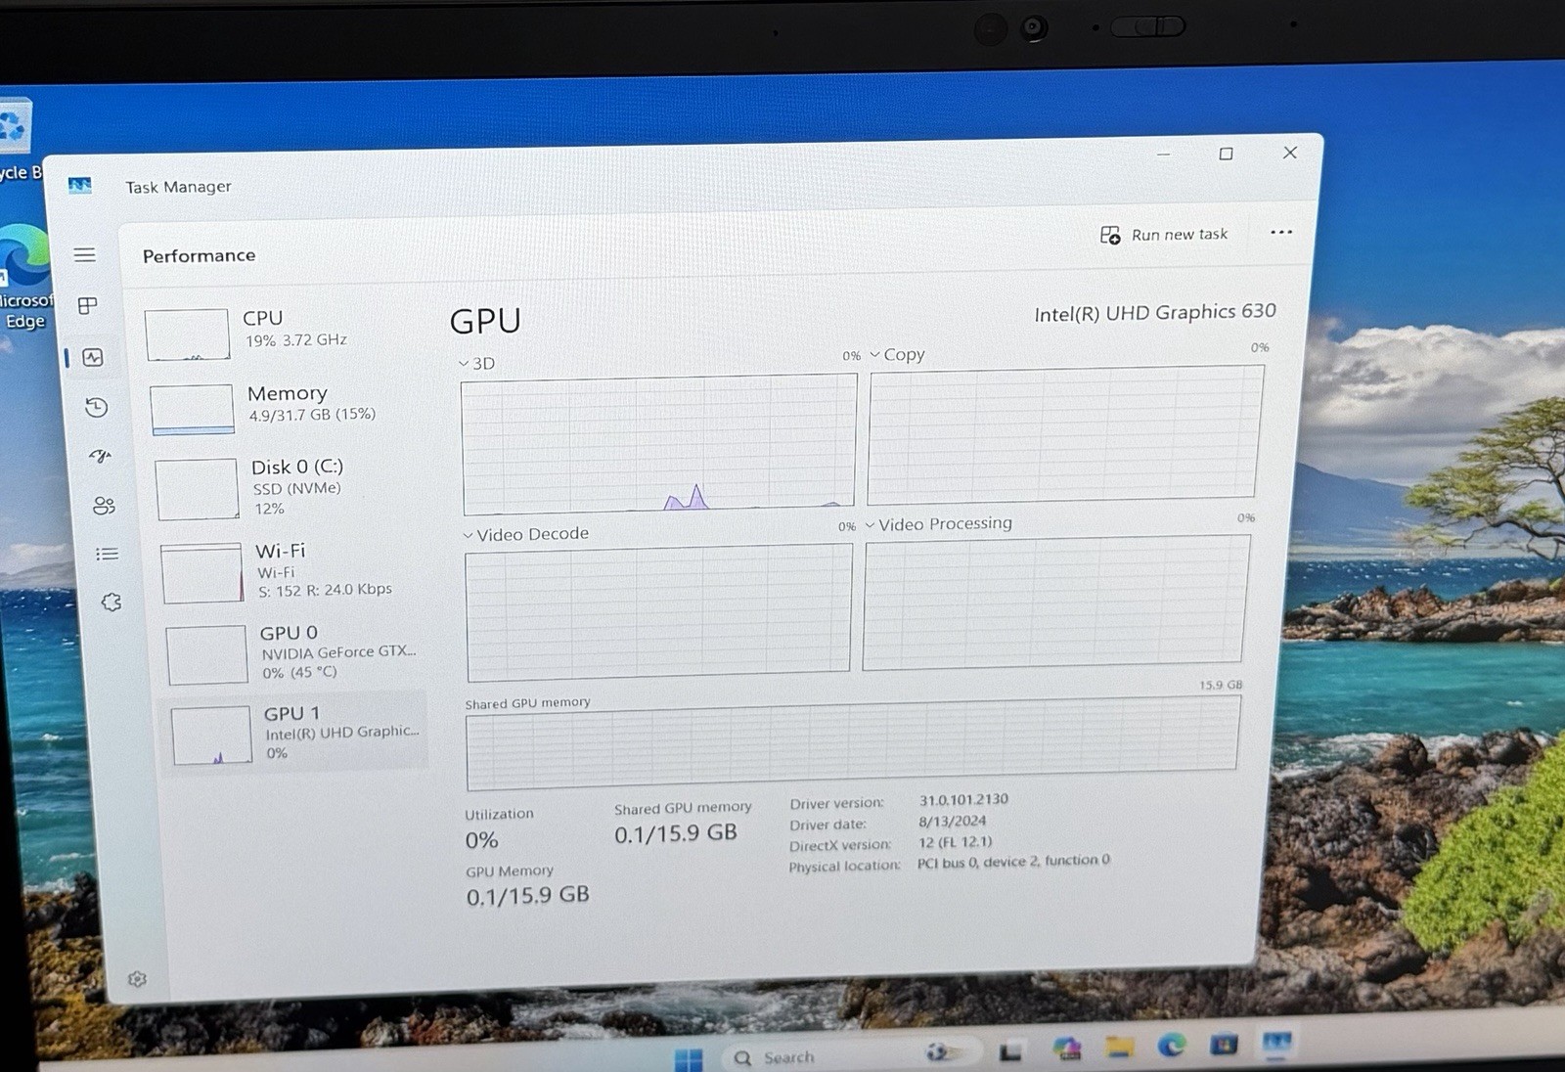Click the driver date 8/13/2024 value
This screenshot has width=1565, height=1072.
tap(952, 822)
